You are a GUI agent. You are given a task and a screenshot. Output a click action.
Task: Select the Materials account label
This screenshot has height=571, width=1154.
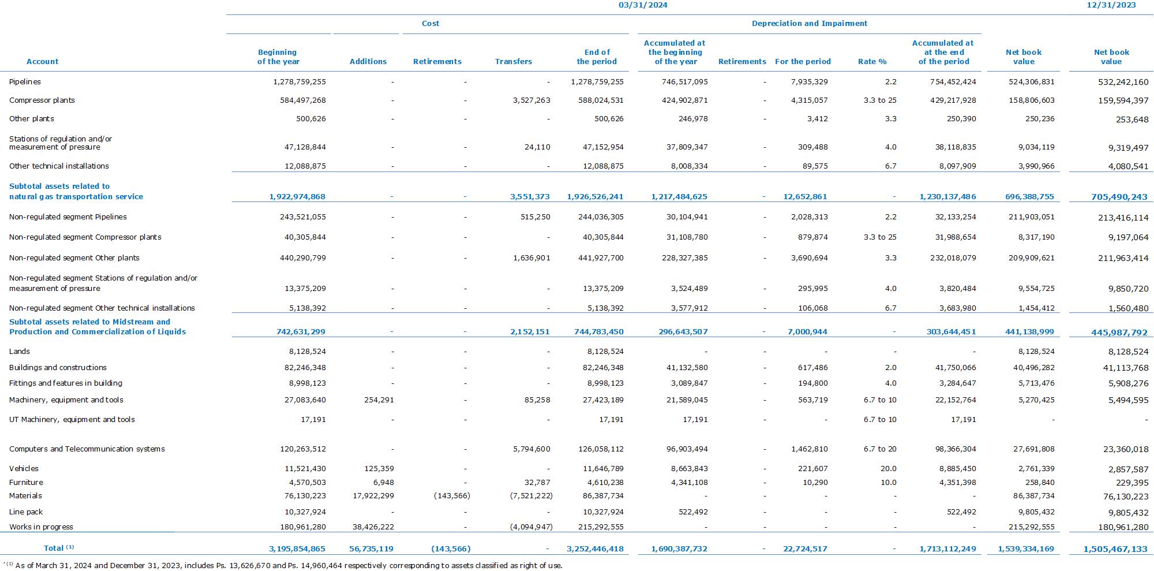pos(25,496)
